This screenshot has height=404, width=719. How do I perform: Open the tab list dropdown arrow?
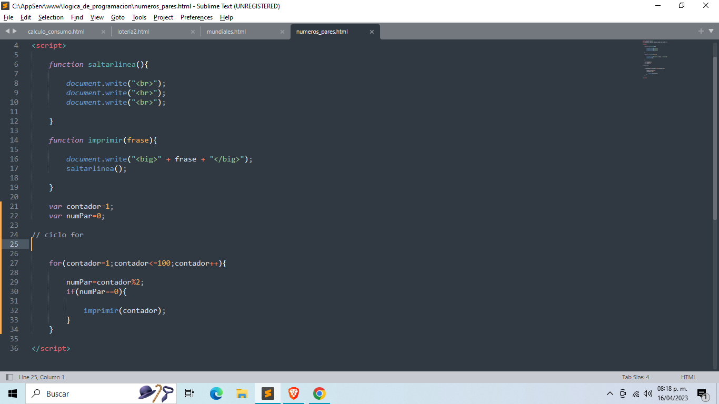point(711,32)
